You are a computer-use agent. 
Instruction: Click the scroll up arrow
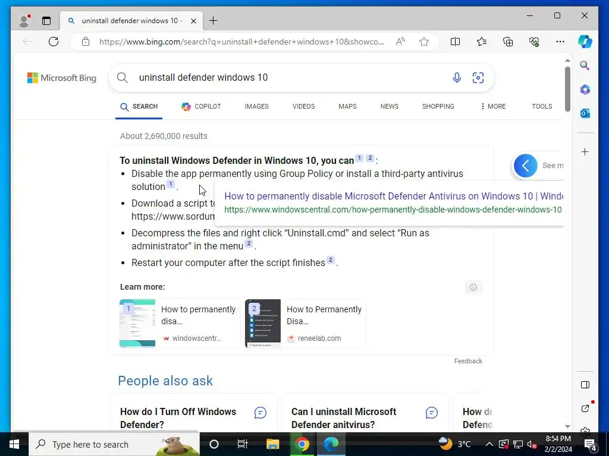click(x=567, y=61)
